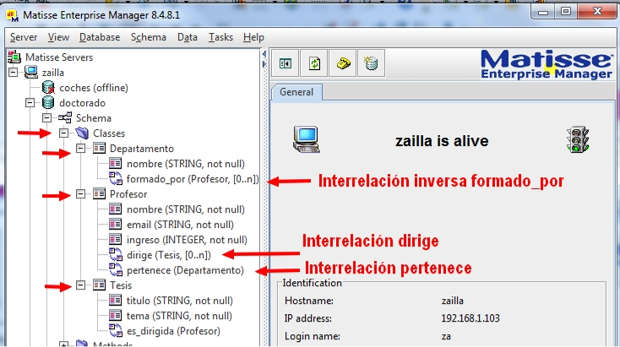Open the Tasks menu
Image resolution: width=620 pixels, height=347 pixels.
pyautogui.click(x=220, y=37)
